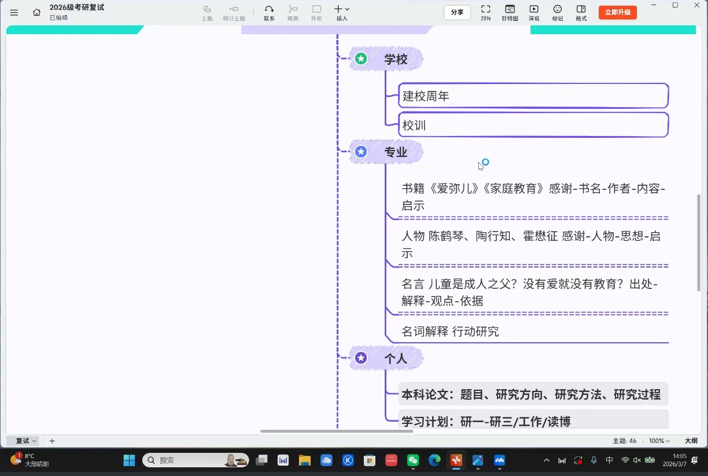Open the 格式 format panel
Screen dimensions: 708x476
coord(581,13)
